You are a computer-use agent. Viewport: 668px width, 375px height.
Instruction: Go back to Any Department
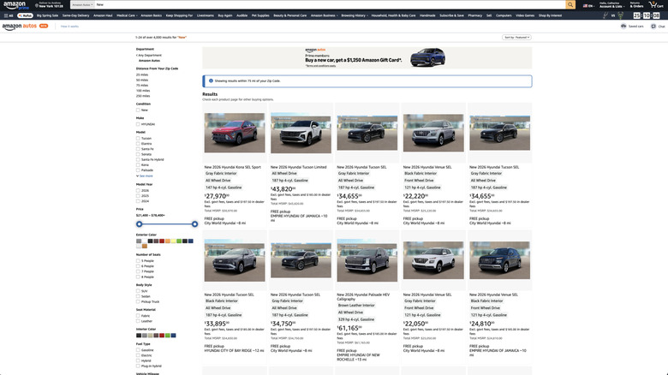149,56
